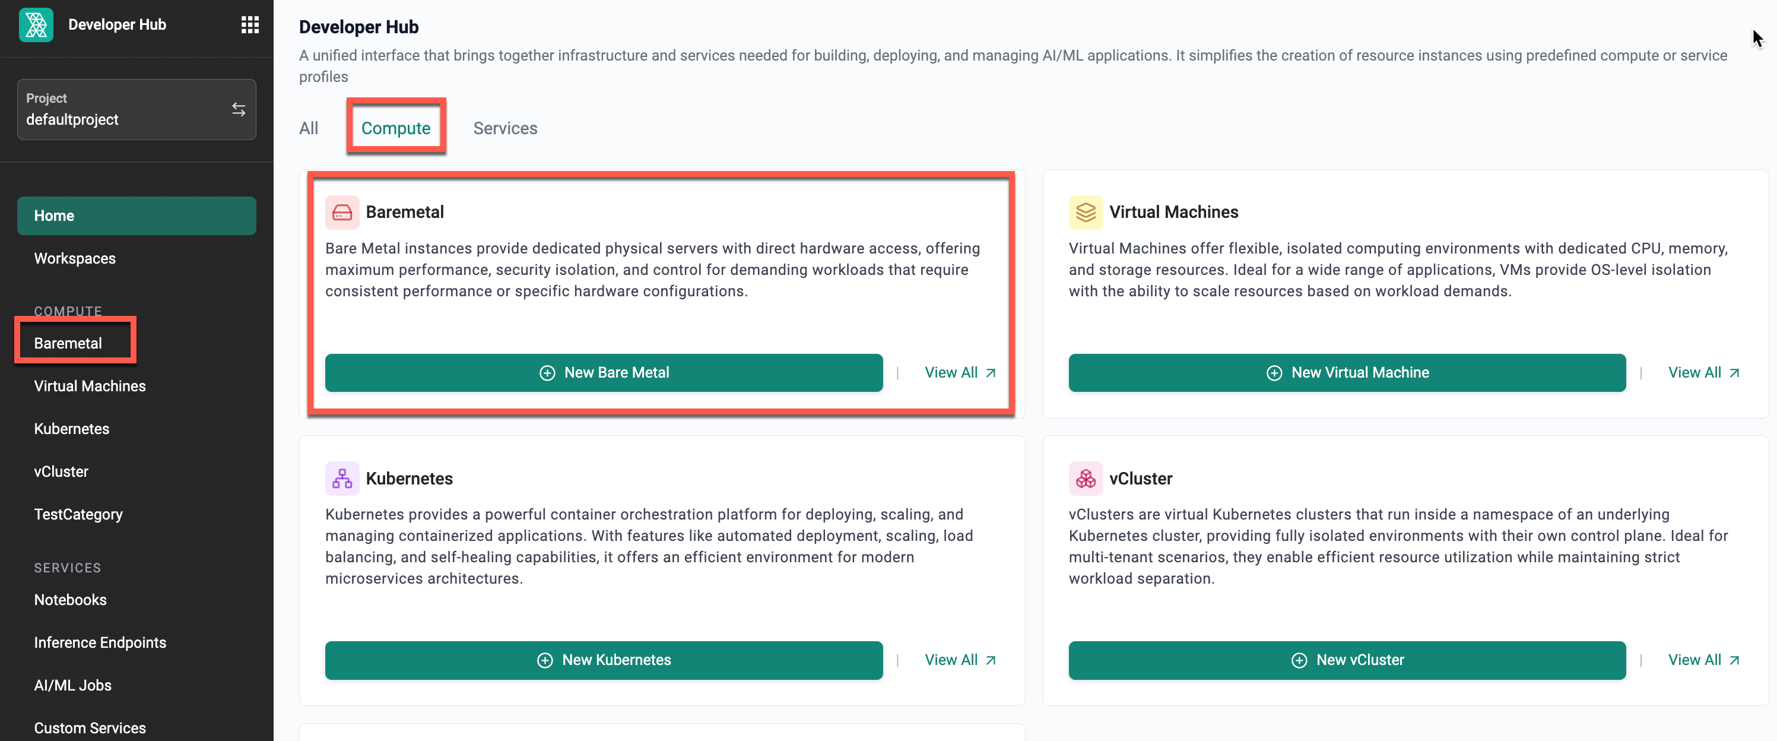Click the Baremetal card server icon

coord(342,213)
